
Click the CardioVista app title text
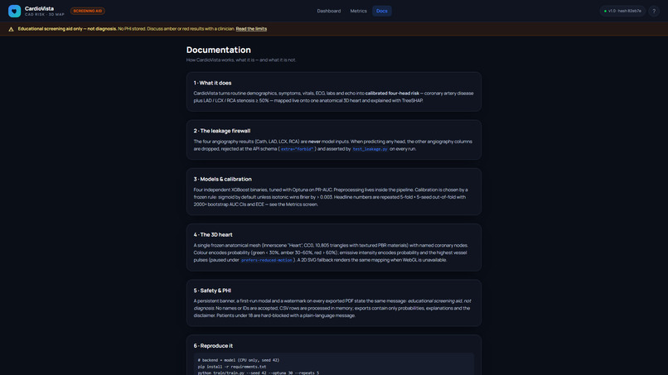[x=39, y=8]
